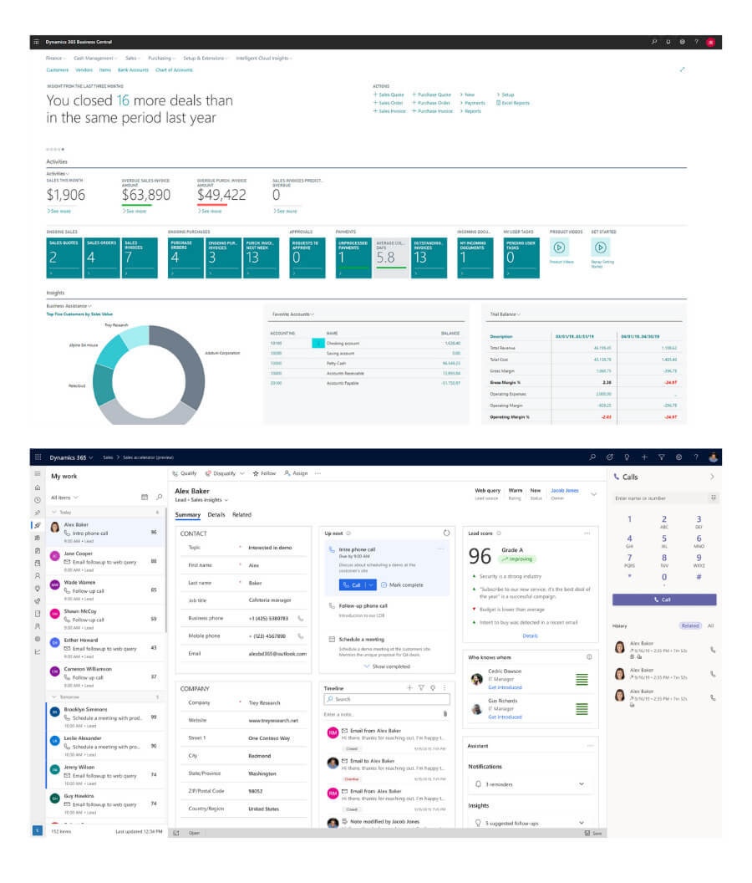The width and height of the screenshot is (752, 883).
Task: Select the Related filter in call History
Action: (689, 625)
